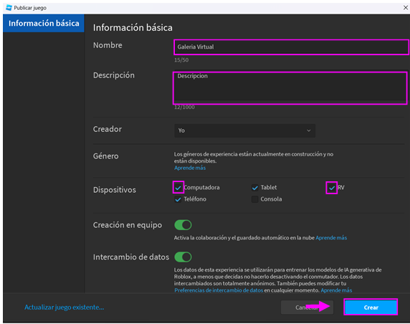Click the Cancelar button
410x324 pixels.
click(307, 308)
